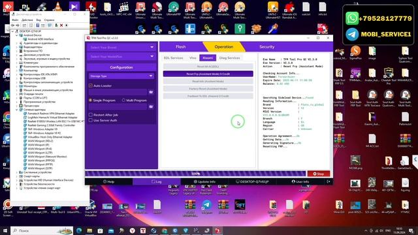
Task: Open the Select Your Brand dropdown
Action: coord(121,48)
